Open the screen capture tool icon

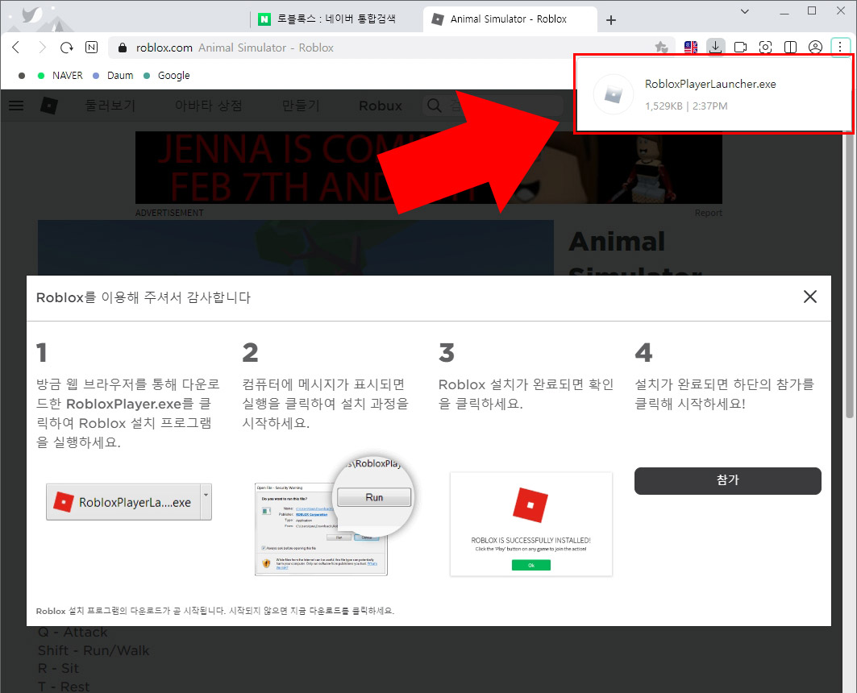tap(765, 47)
